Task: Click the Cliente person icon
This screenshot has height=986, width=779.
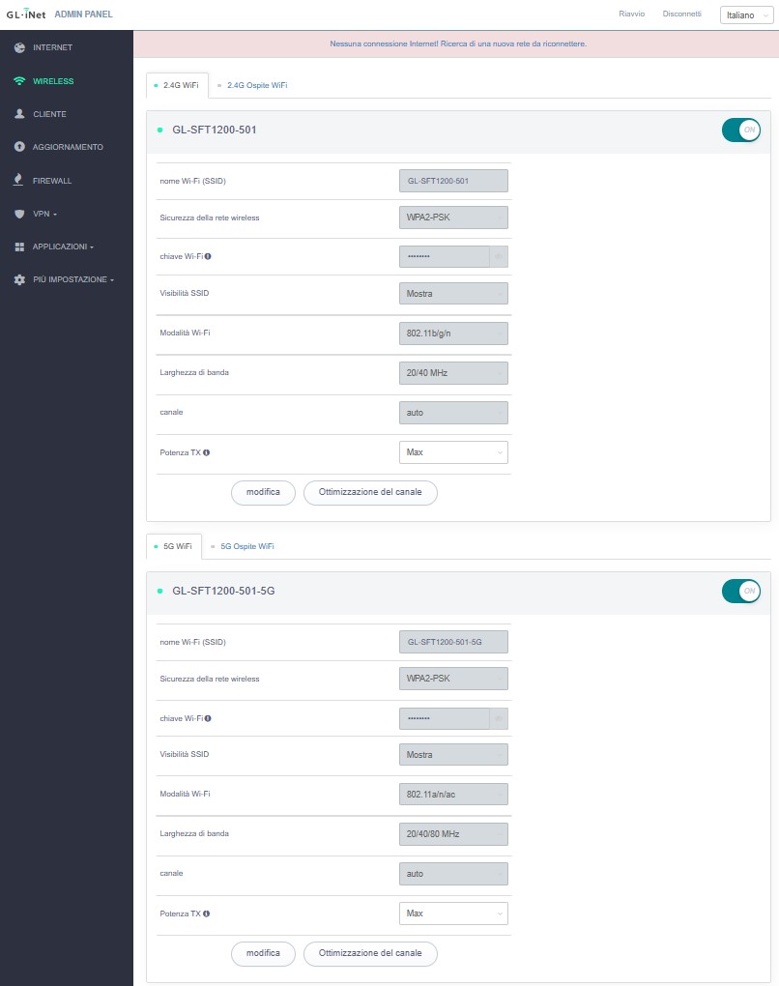Action: 19,114
